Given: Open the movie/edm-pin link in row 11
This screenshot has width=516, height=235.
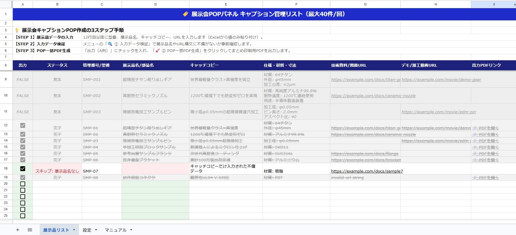Looking at the screenshot, I should click(439, 112).
